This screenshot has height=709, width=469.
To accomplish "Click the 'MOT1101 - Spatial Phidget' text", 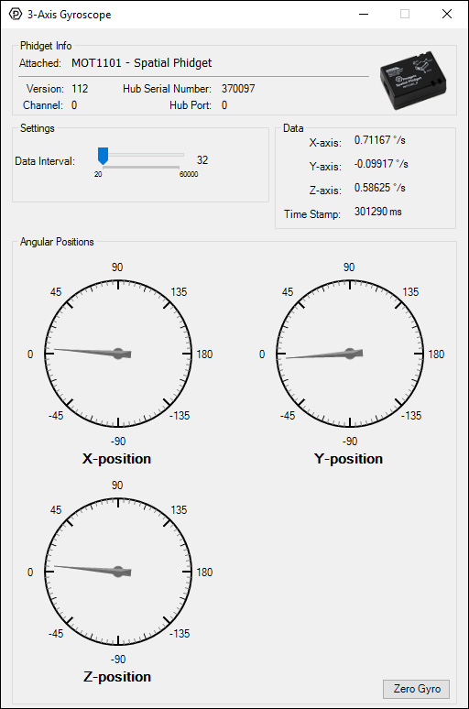I will 141,63.
